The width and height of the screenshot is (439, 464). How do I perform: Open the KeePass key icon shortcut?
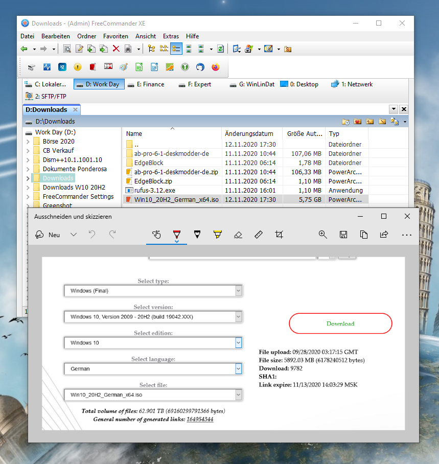[x=185, y=67]
